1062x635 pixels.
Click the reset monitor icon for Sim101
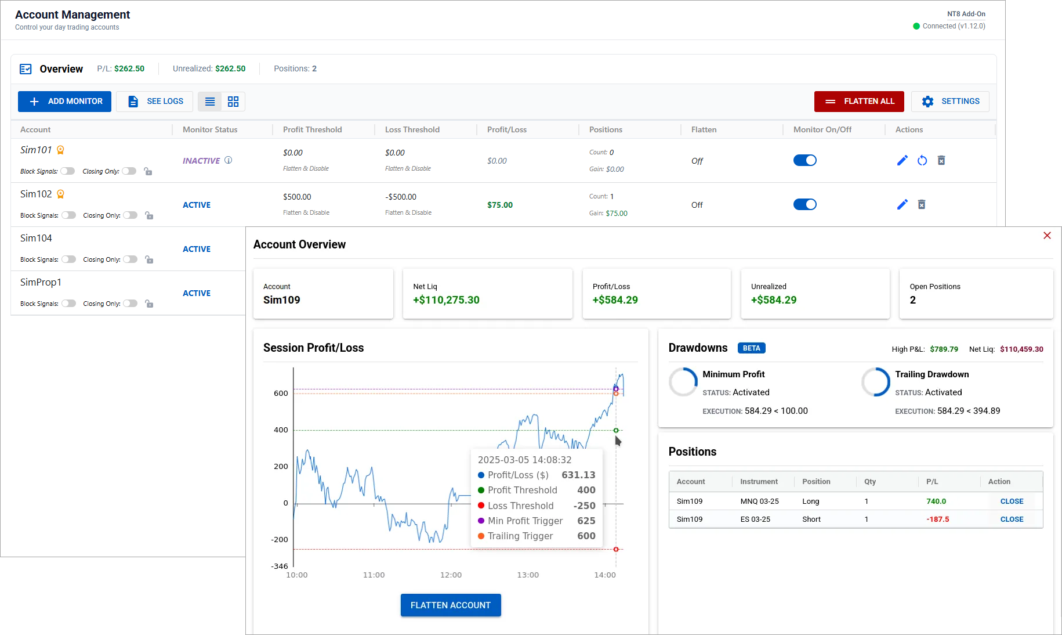[922, 160]
